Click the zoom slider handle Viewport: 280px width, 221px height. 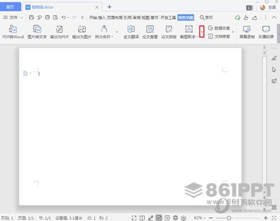click(x=229, y=218)
